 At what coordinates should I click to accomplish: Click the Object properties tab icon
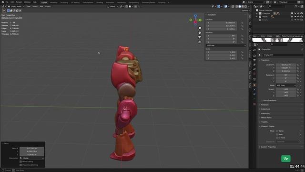coord(254,85)
